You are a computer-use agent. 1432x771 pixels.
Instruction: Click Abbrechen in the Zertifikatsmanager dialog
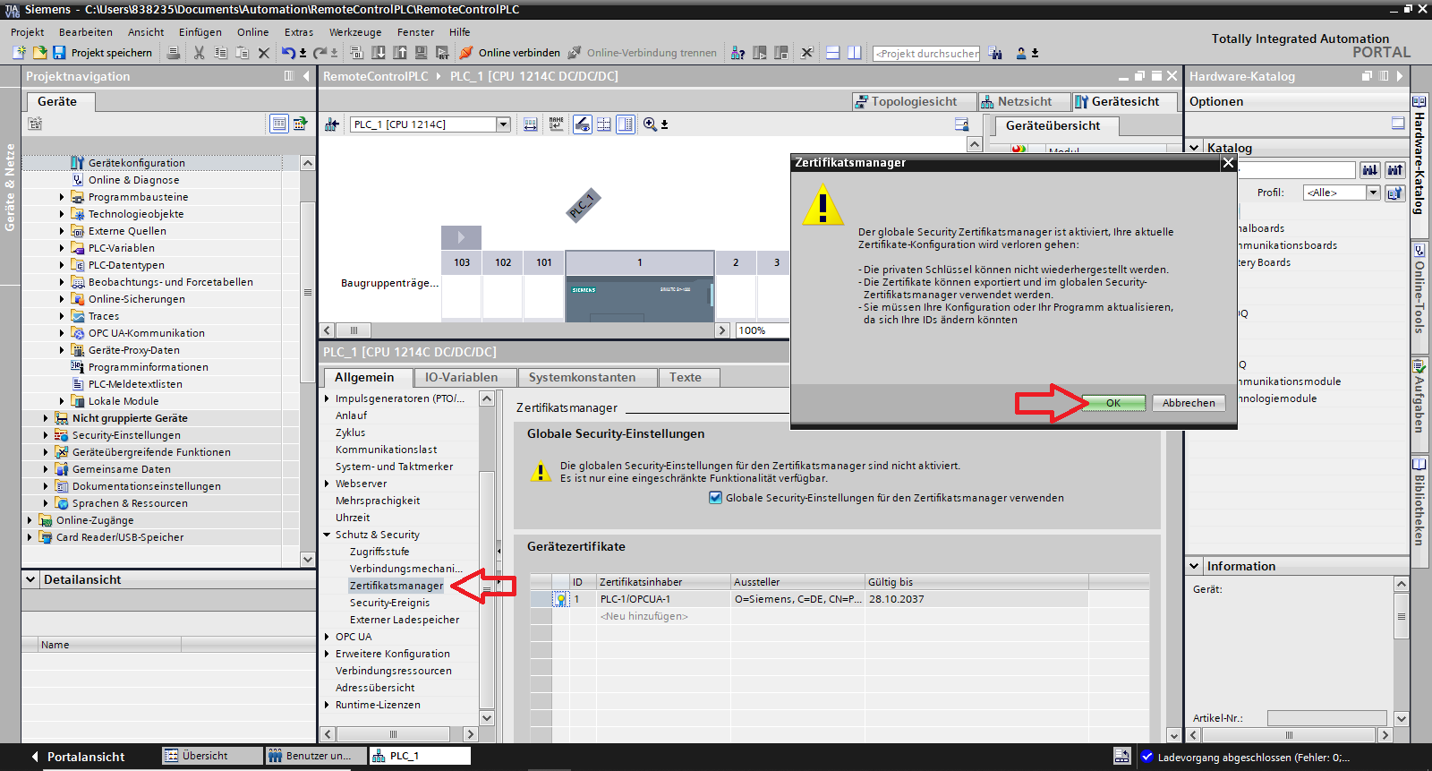1189,403
